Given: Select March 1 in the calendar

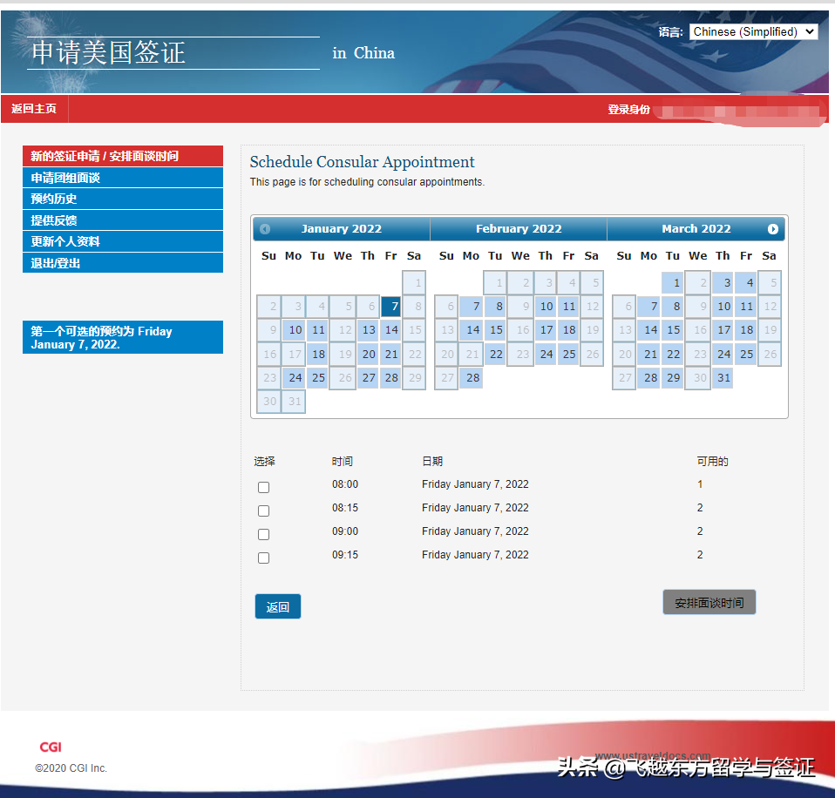Looking at the screenshot, I should point(673,282).
